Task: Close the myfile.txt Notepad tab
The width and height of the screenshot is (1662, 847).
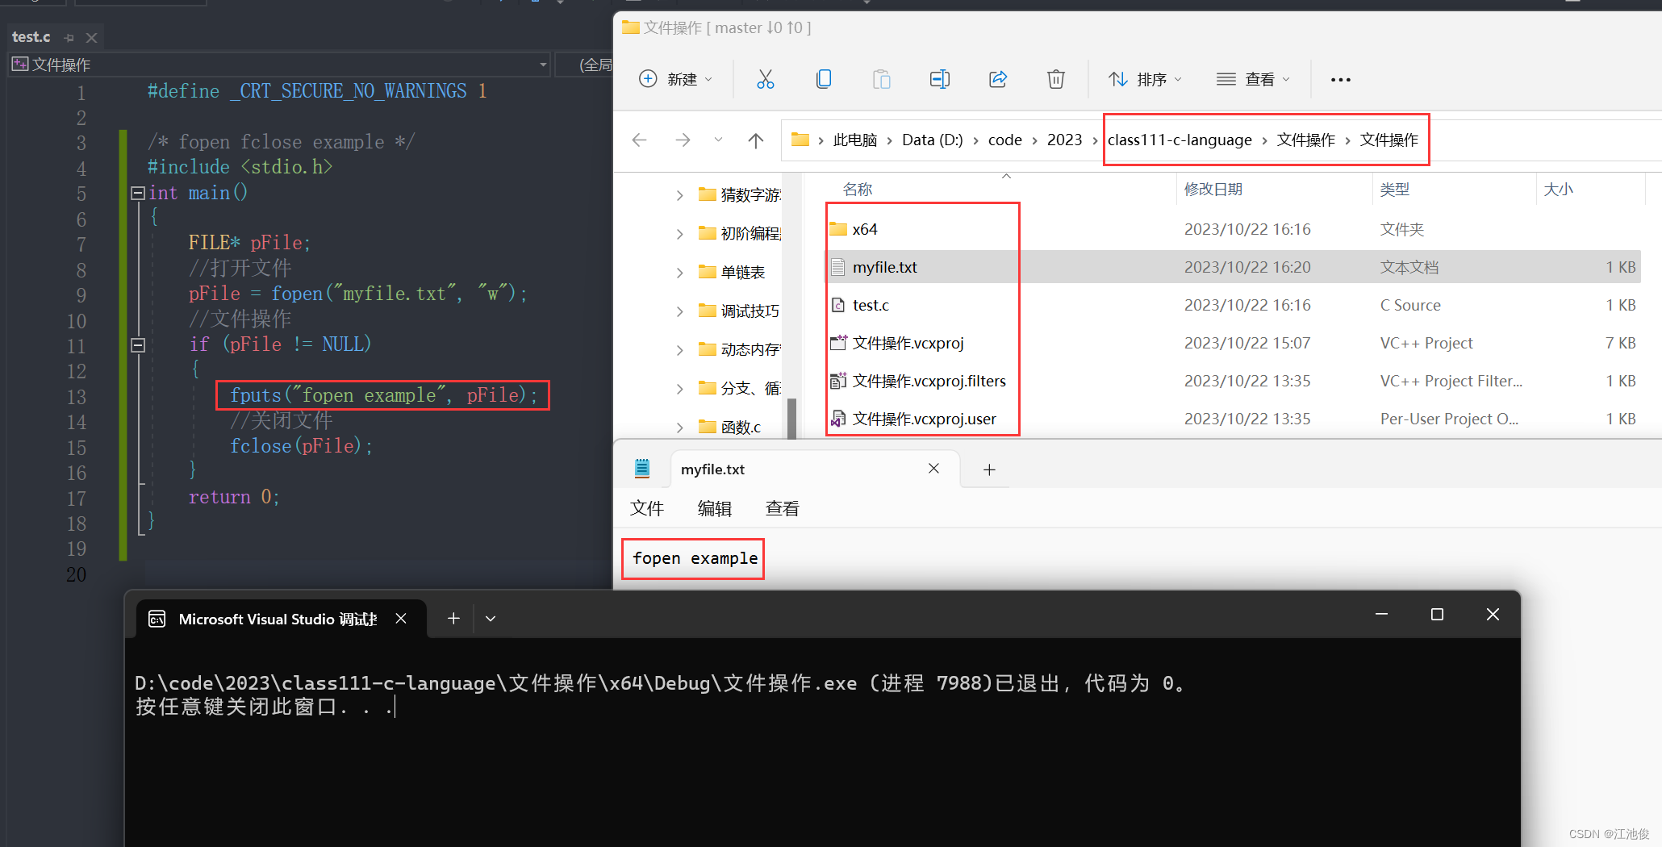Action: point(933,469)
